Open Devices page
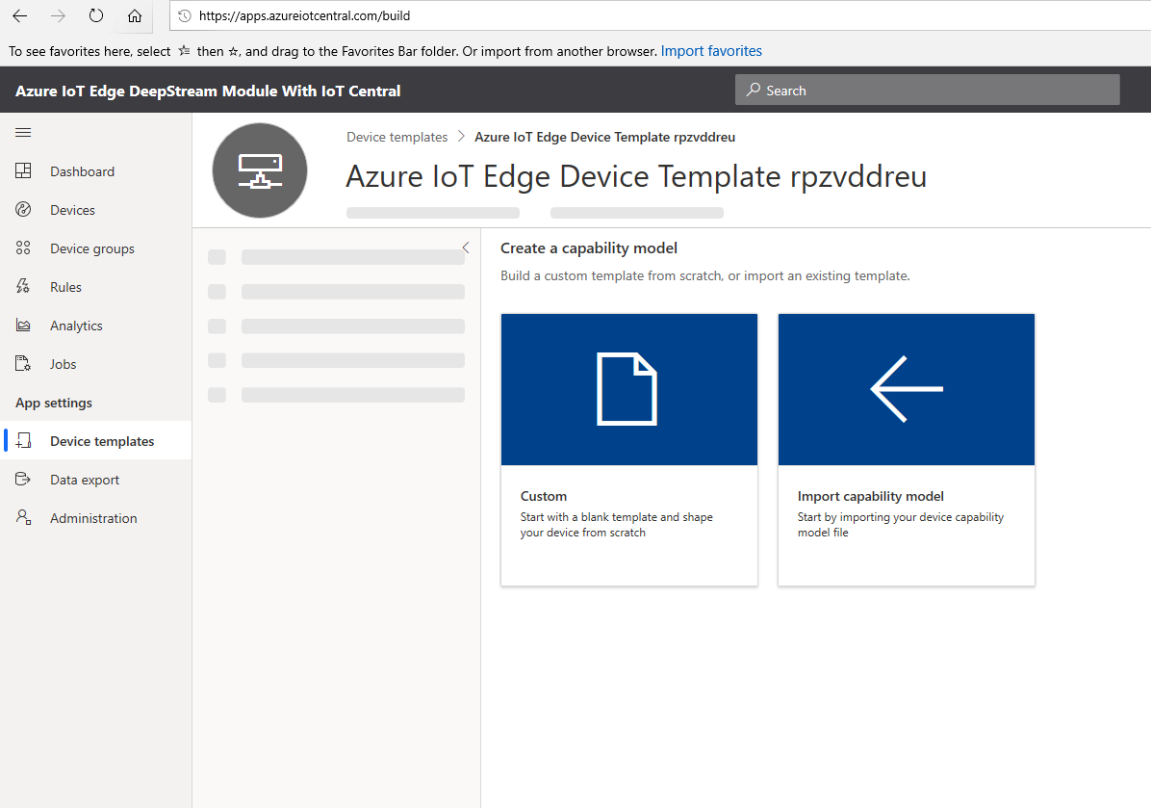Viewport: 1151px width, 808px height. click(x=73, y=210)
